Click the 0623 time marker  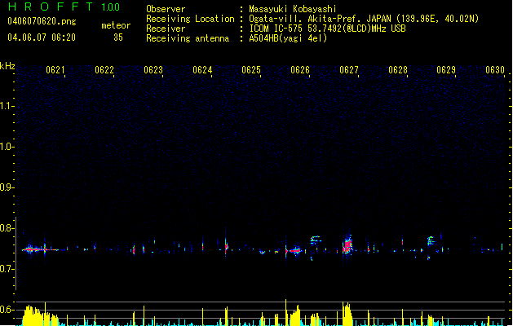[153, 70]
